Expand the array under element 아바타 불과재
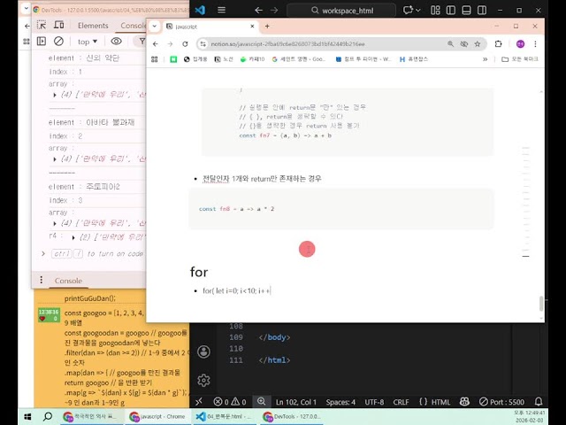This screenshot has width=566, height=425. pyautogui.click(x=55, y=159)
